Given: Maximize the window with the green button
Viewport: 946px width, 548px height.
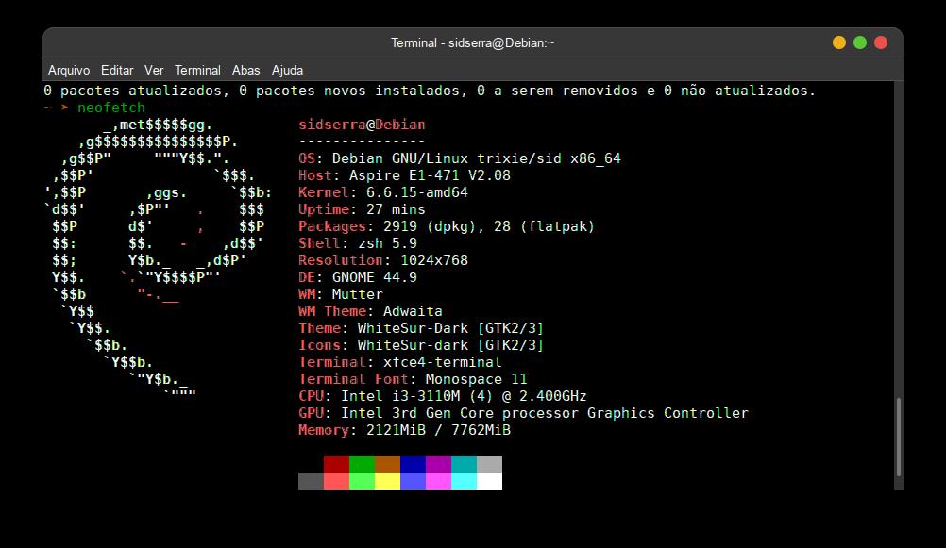Looking at the screenshot, I should 860,42.
